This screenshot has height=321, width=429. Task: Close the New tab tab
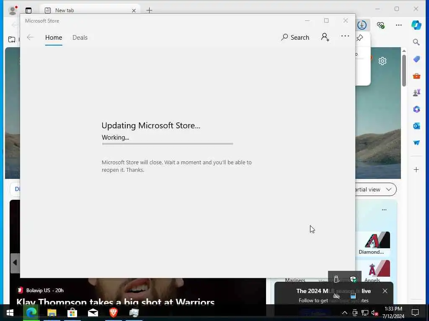[134, 10]
